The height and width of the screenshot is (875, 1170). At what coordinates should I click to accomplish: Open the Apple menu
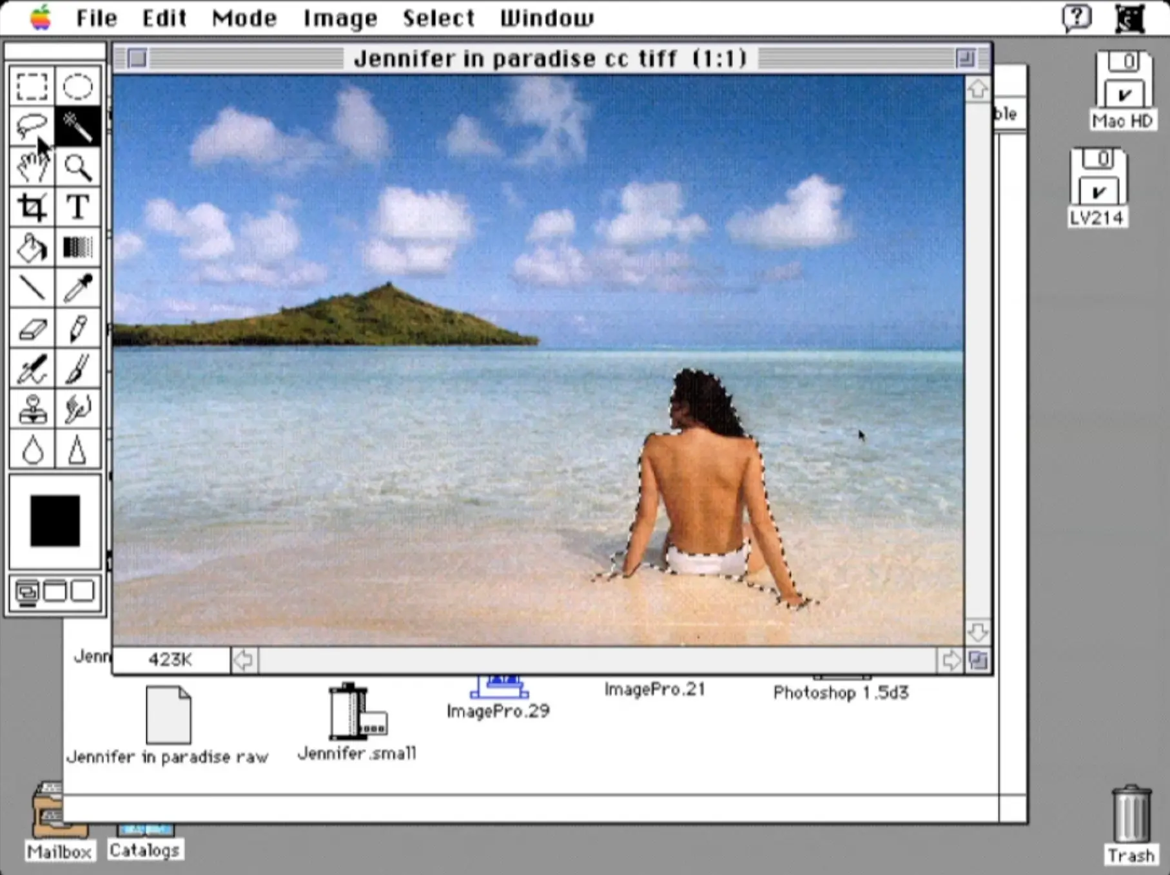point(40,18)
